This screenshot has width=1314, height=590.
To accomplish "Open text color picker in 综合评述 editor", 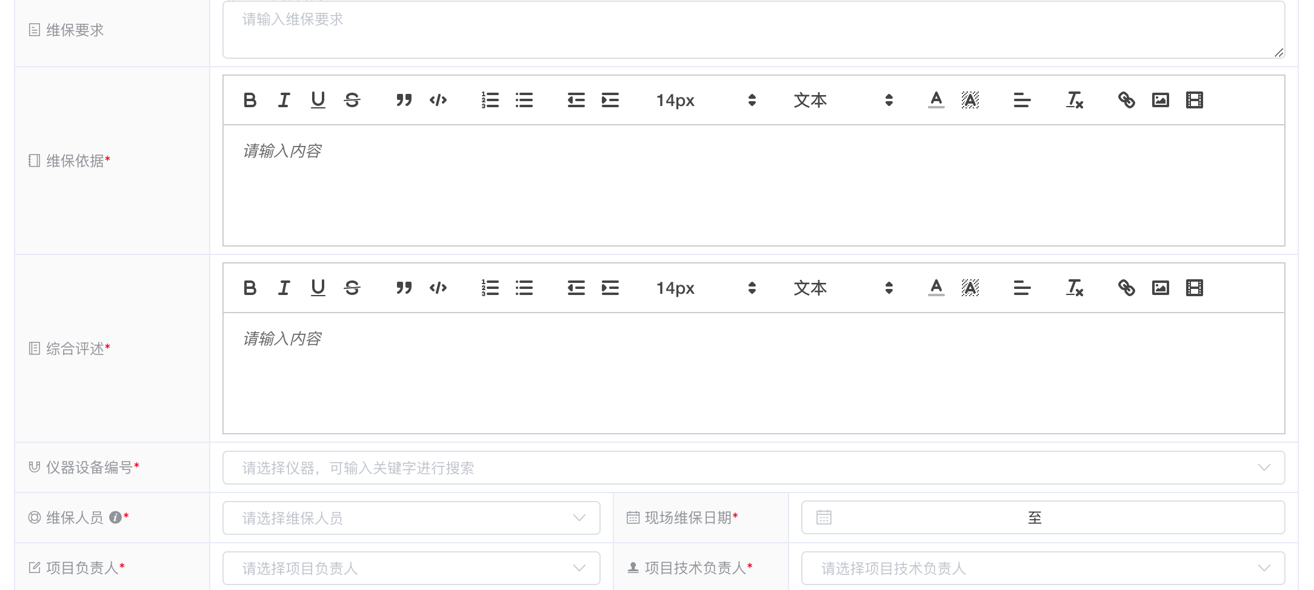I will (x=936, y=288).
